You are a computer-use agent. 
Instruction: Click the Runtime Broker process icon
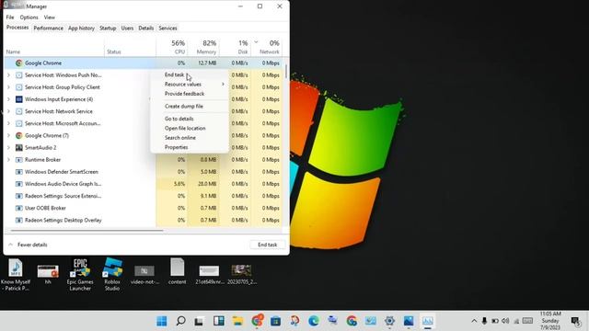(x=18, y=159)
